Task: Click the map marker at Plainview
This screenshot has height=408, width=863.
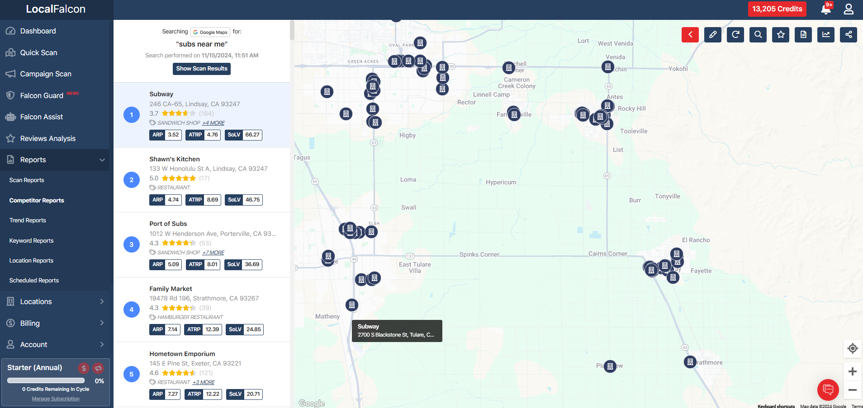Action: point(610,366)
